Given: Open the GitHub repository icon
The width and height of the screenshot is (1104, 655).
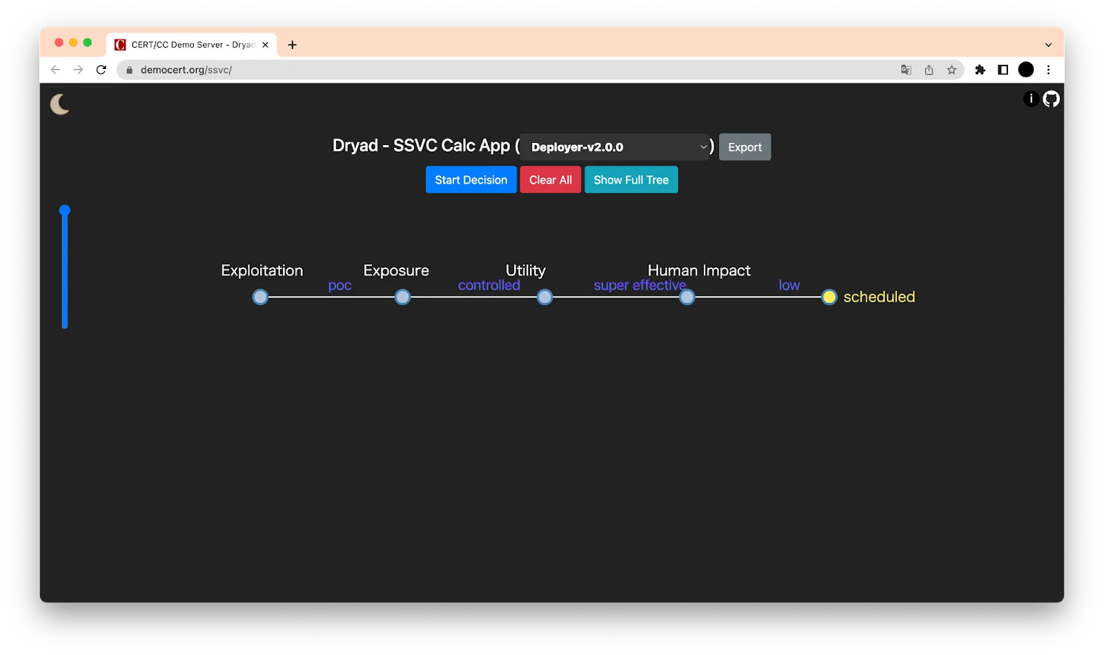Looking at the screenshot, I should click(x=1051, y=99).
